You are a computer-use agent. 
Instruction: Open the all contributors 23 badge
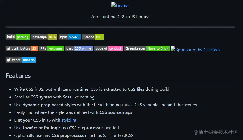pyautogui.click(x=22, y=48)
